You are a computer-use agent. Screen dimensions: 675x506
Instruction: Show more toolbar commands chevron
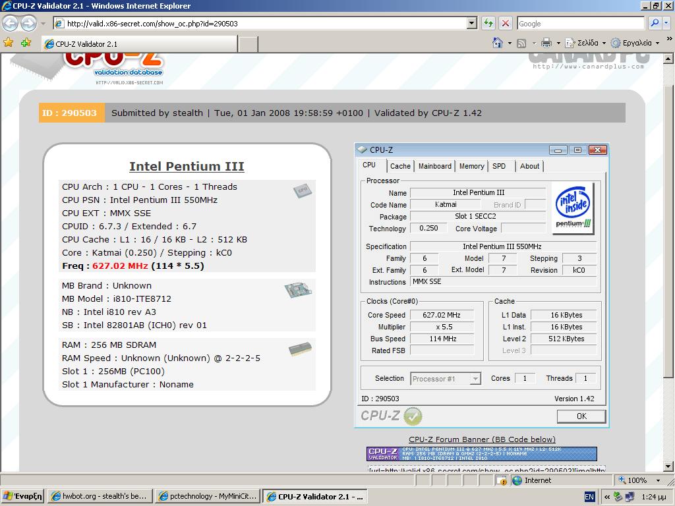(x=670, y=39)
